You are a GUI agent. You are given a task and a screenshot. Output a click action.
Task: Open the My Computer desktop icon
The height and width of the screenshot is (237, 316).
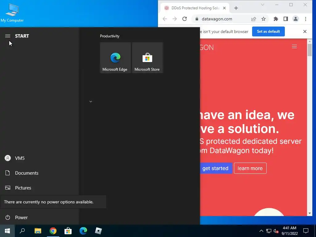12,13
